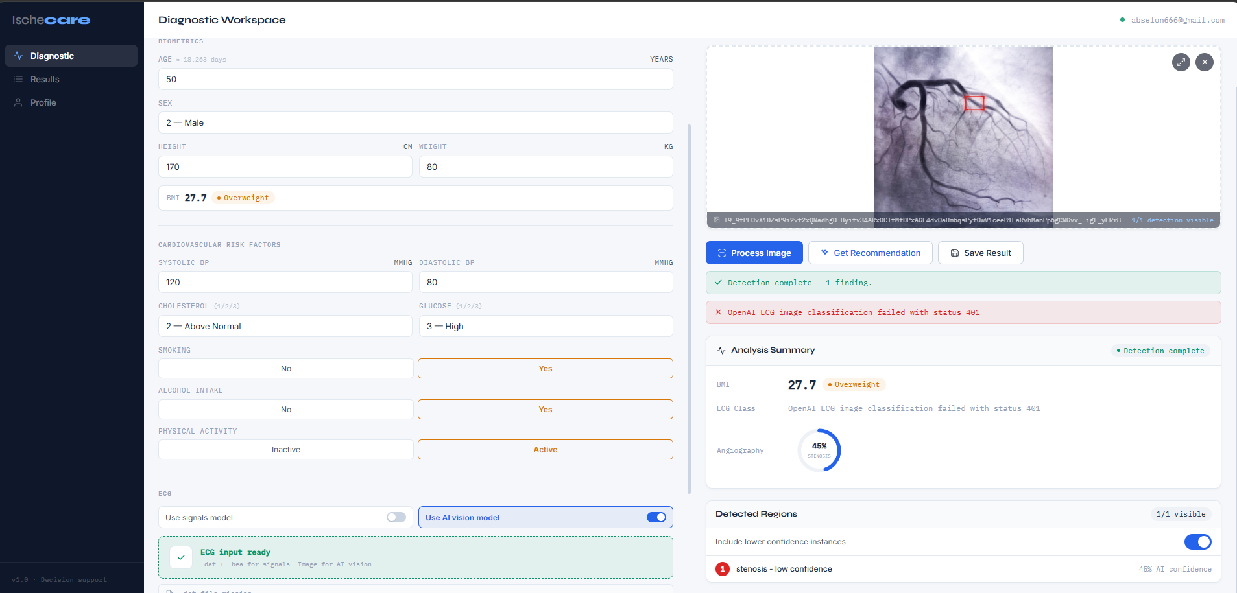Edit the Systolic BP field
Image resolution: width=1237 pixels, height=593 pixels.
[285, 282]
